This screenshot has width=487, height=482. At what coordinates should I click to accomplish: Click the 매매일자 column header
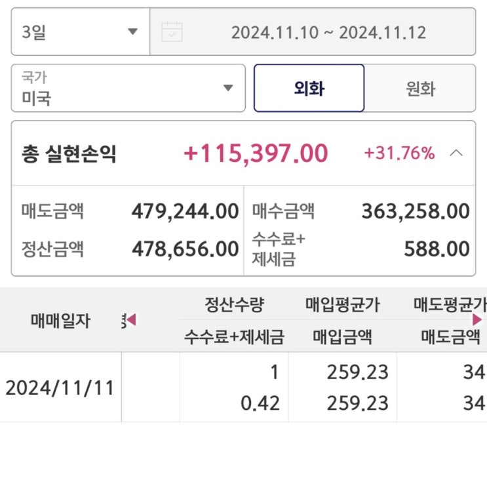coord(60,321)
